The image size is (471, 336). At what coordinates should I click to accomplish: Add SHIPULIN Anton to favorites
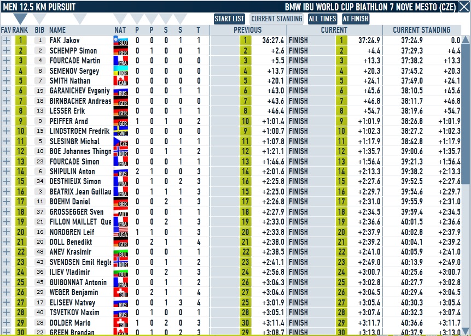pyautogui.click(x=7, y=172)
